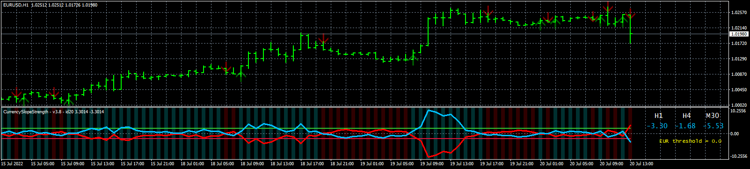Screen dimensions: 750x169
Task: Click the 19 Jul 05:00 time label
Action: (402, 164)
